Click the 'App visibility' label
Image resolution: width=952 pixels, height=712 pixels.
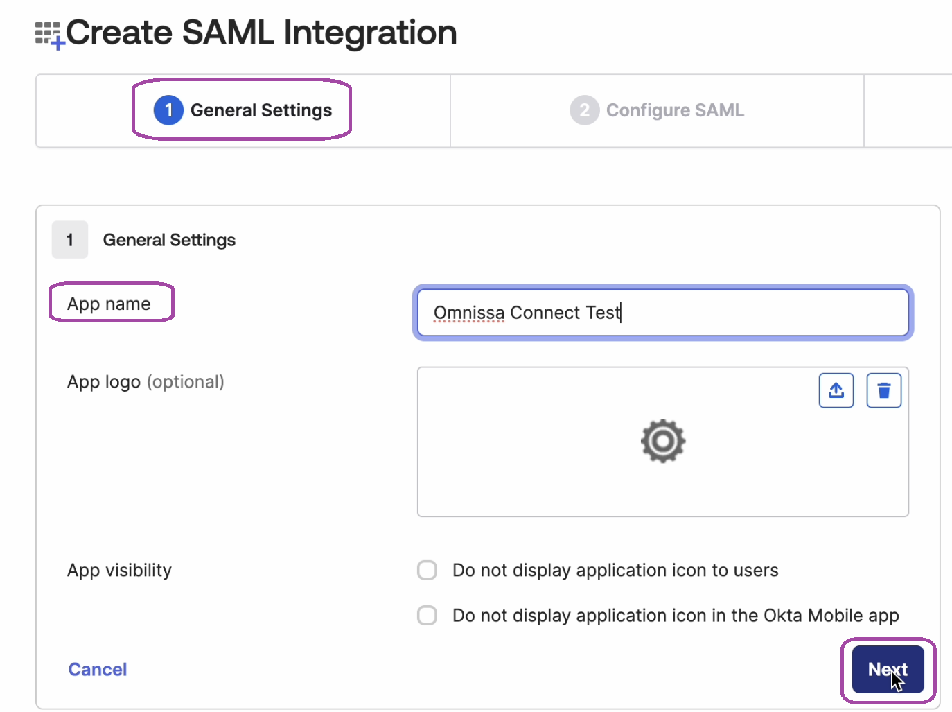point(119,570)
